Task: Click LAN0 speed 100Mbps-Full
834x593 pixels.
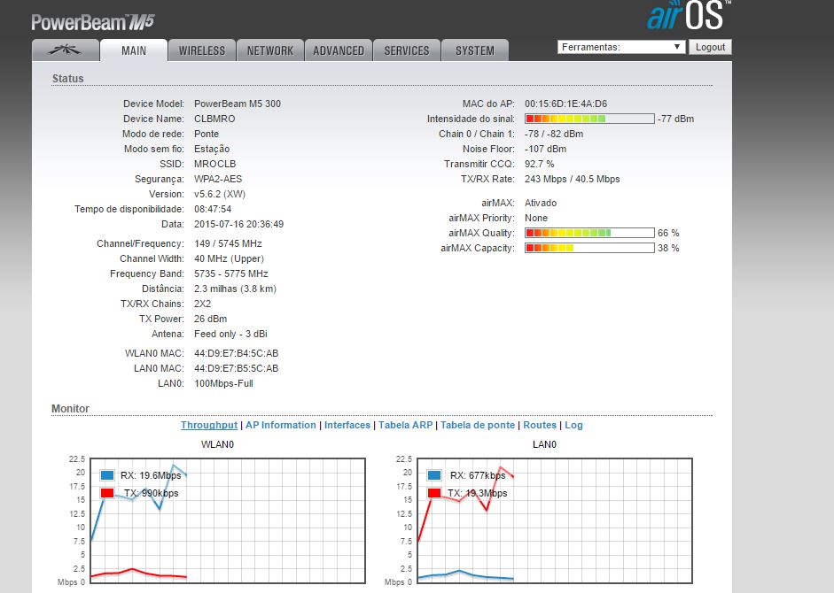Action: coord(224,383)
